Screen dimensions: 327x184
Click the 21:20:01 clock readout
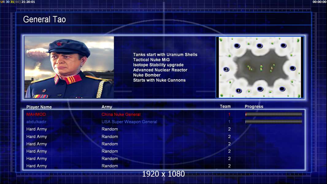(28, 2)
